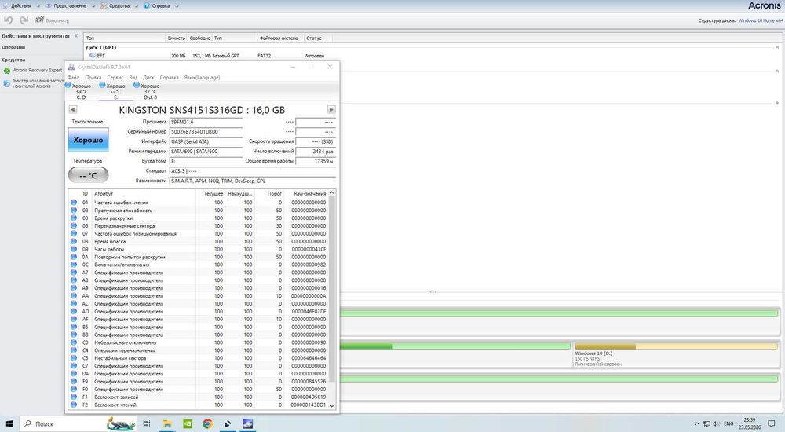Click the Файловая система column header

pos(279,38)
